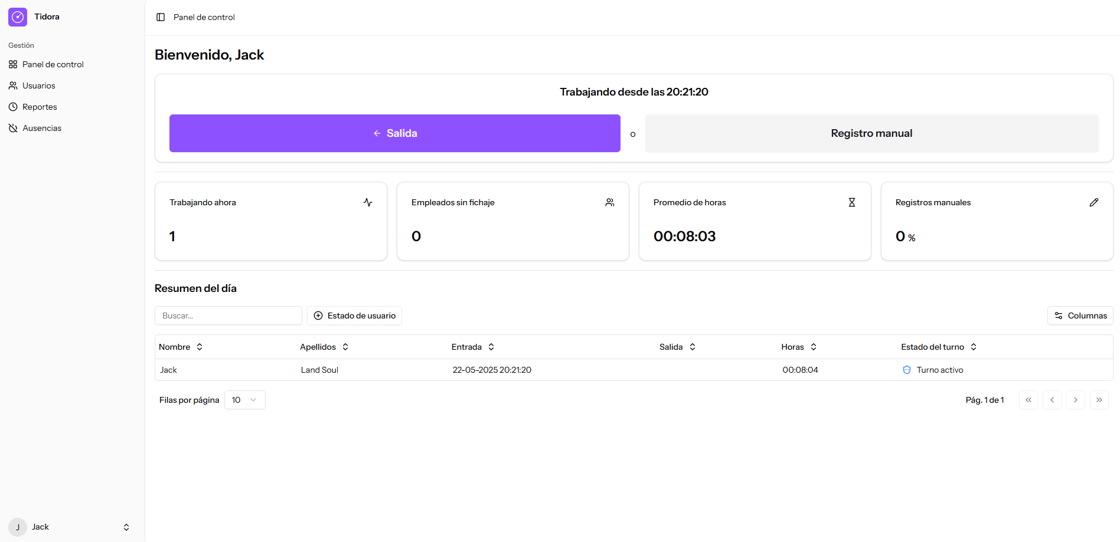
Task: Click the Registro manual button
Action: tap(871, 133)
